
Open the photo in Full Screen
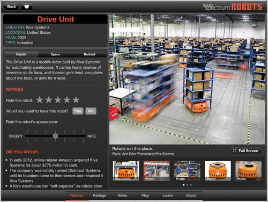pos(245,151)
